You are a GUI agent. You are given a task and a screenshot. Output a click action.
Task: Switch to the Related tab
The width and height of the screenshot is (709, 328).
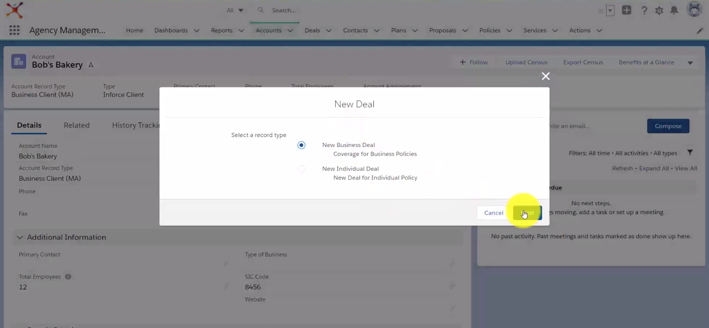77,125
